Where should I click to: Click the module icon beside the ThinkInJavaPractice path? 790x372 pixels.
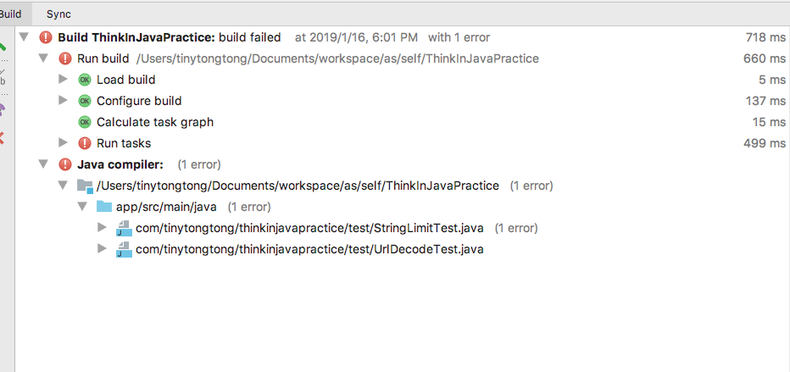(85, 186)
